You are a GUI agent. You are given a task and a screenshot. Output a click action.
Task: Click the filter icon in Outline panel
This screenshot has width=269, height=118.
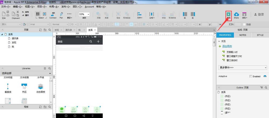click(x=262, y=87)
